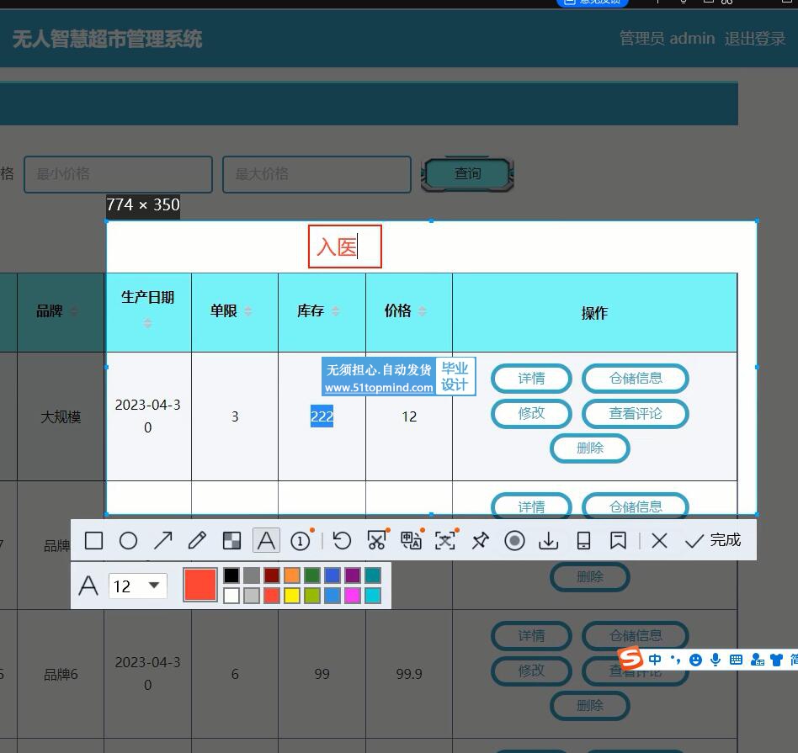Open the font size 12 dropdown
798x753 pixels.
[138, 586]
